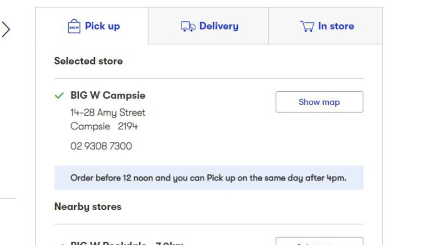Click the 14-28 Amy Street address line
Viewport: 436px width, 245px height.
click(x=108, y=112)
